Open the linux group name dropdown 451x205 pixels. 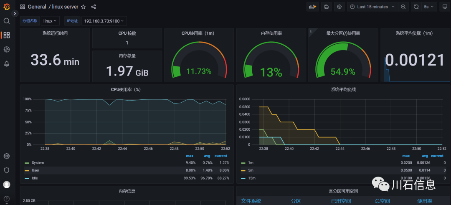click(x=50, y=21)
